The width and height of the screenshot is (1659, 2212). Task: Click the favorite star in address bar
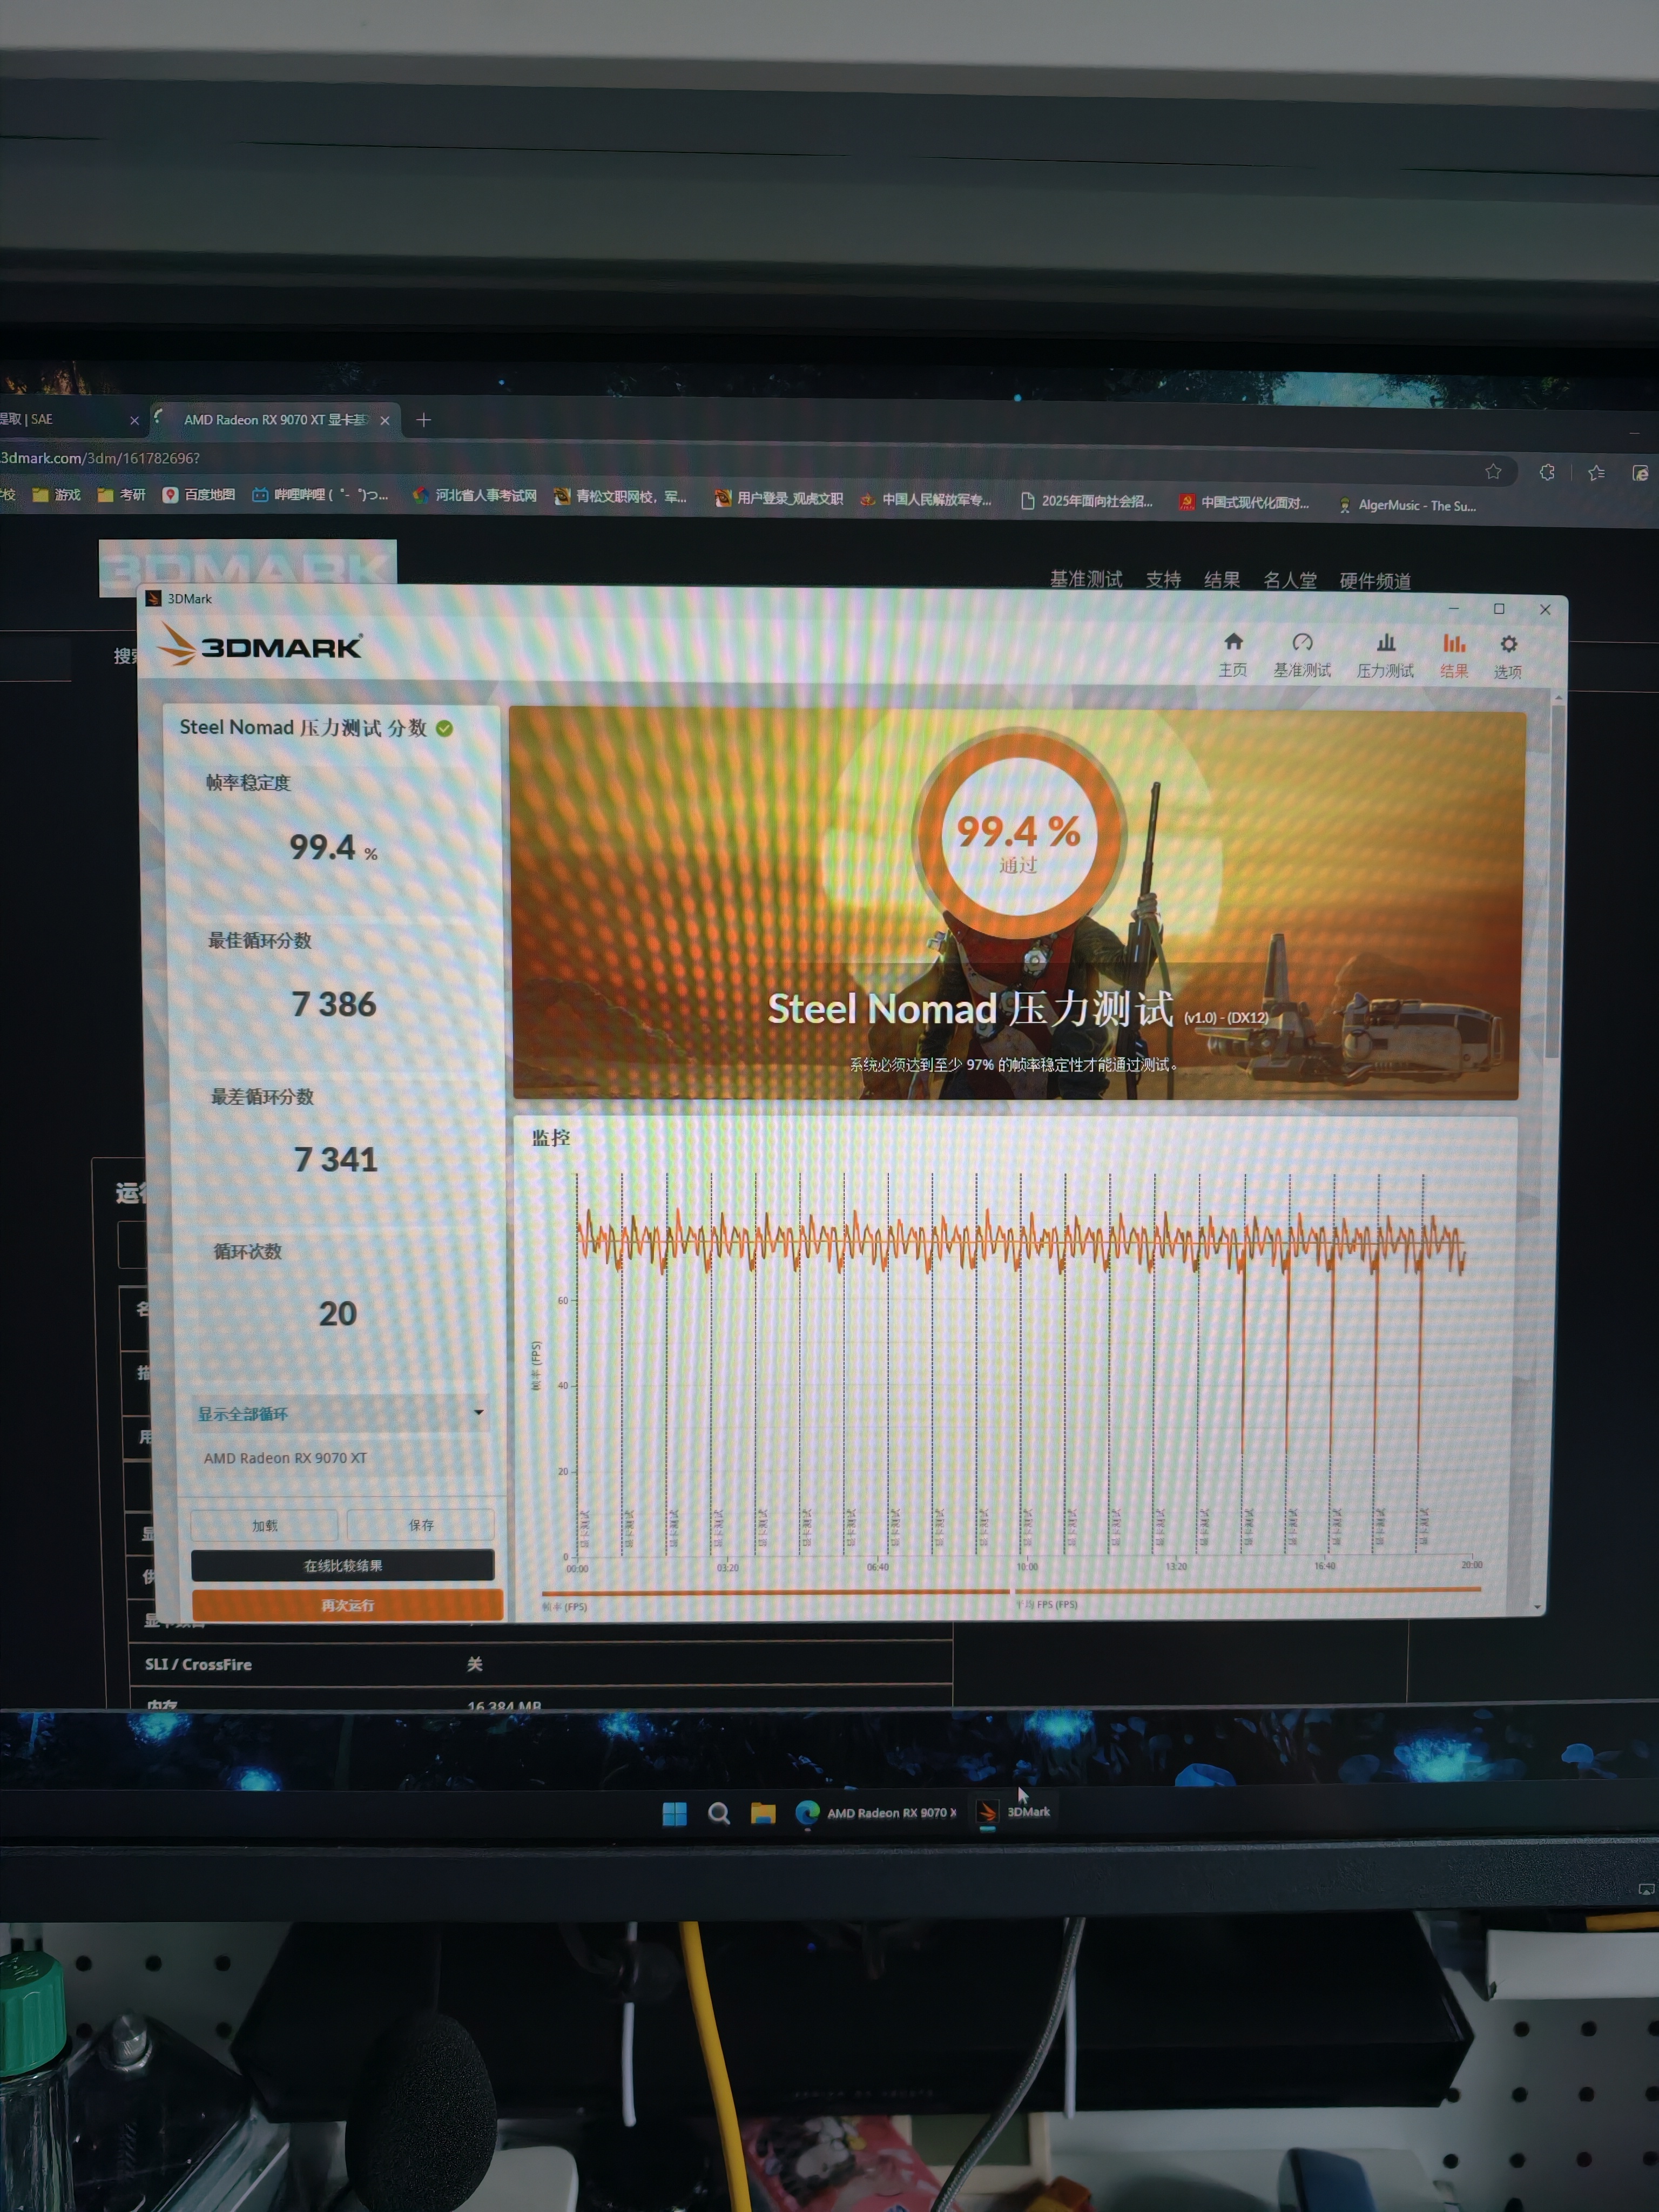click(x=1493, y=472)
